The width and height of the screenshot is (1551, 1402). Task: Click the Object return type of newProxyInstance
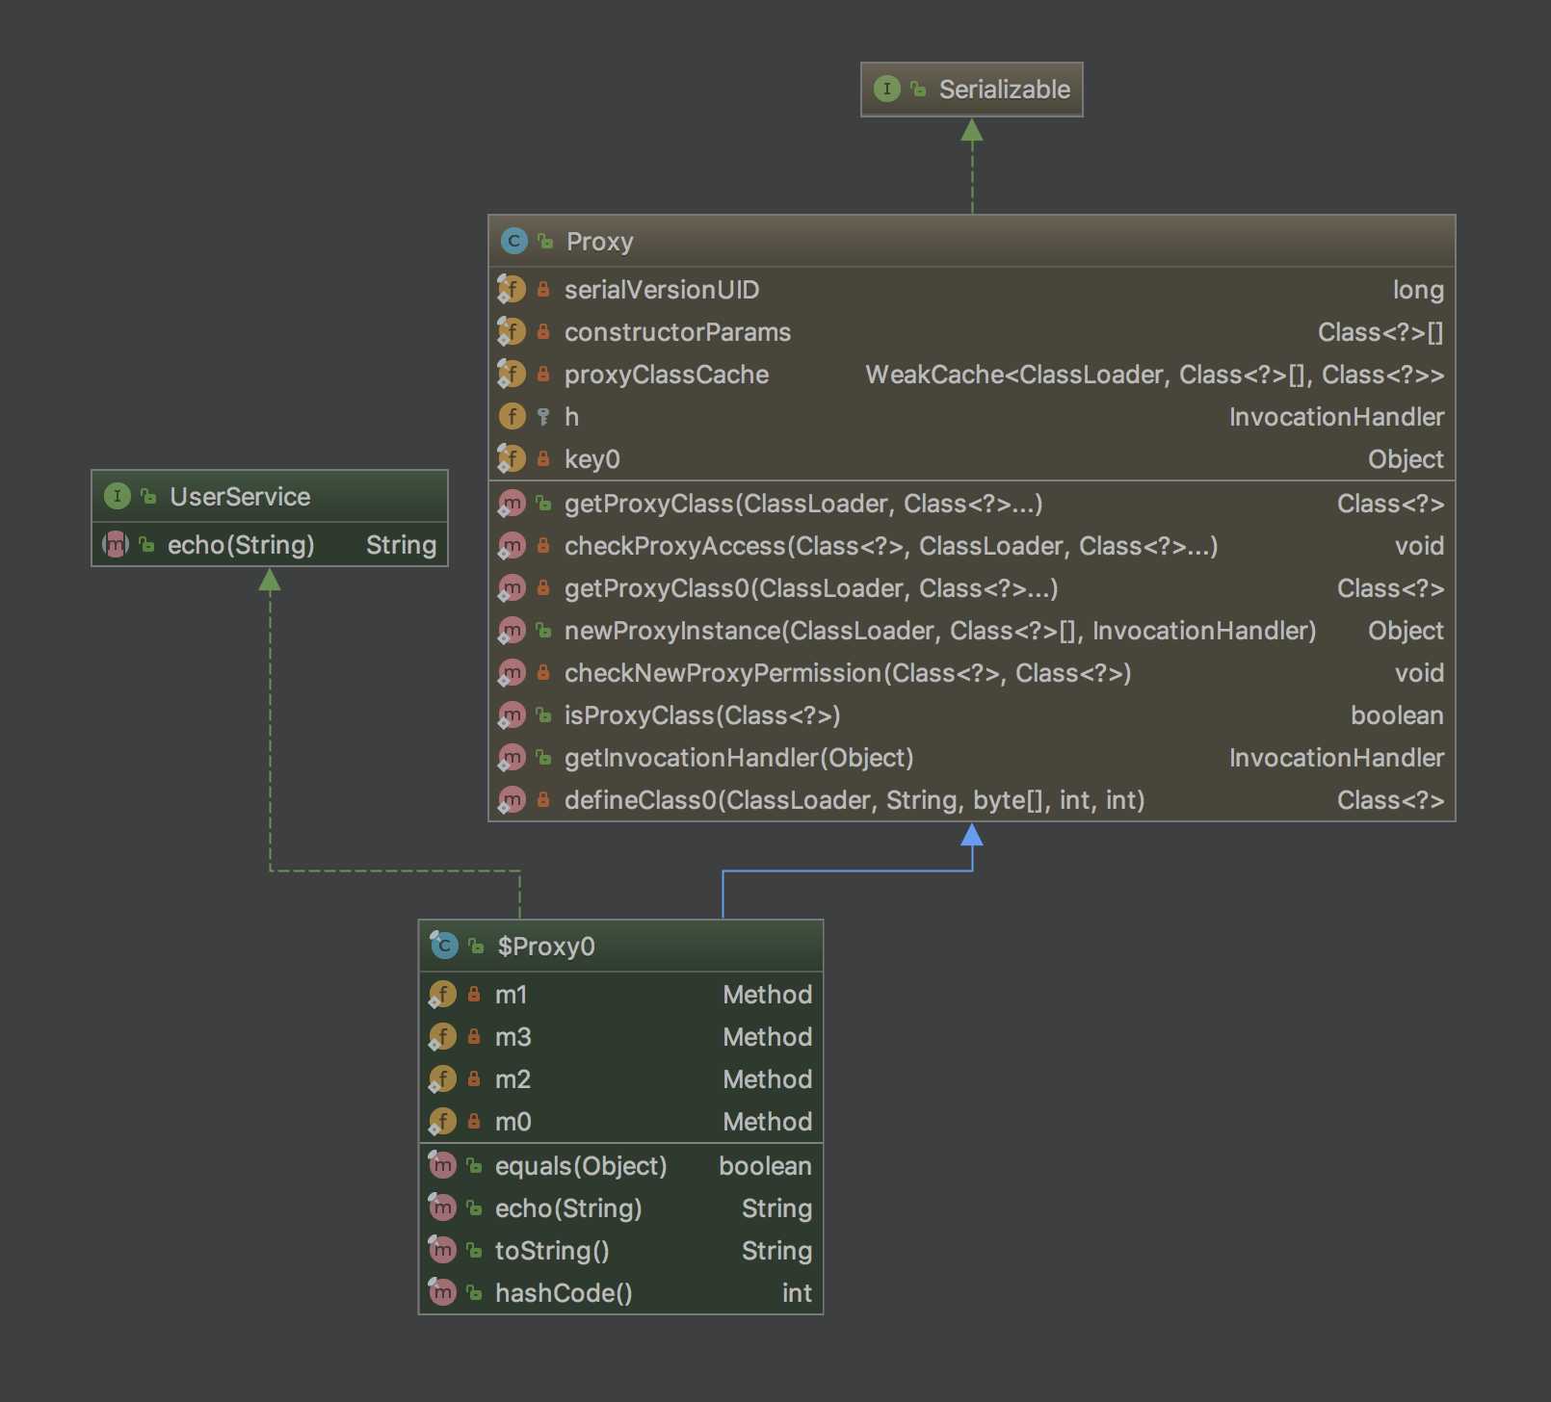(x=1406, y=631)
